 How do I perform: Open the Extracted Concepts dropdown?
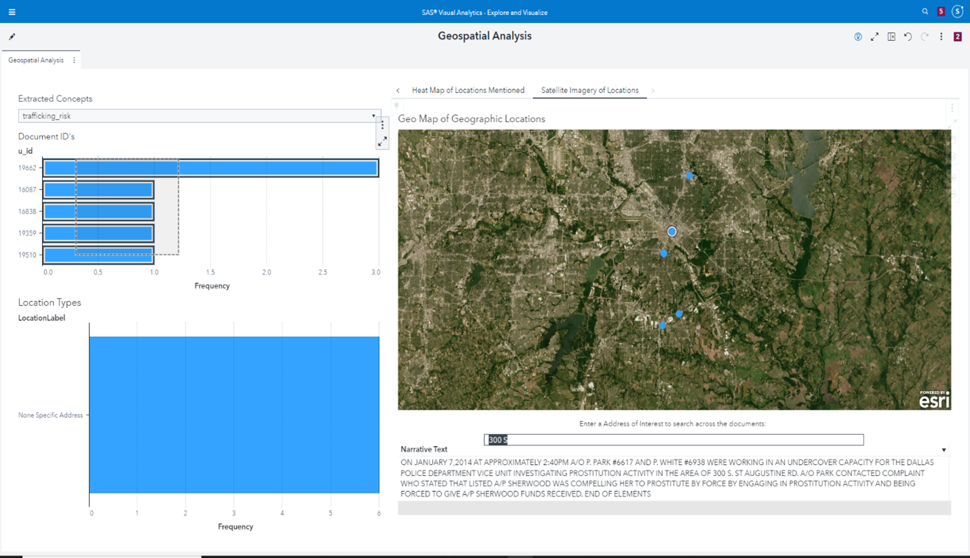click(198, 116)
